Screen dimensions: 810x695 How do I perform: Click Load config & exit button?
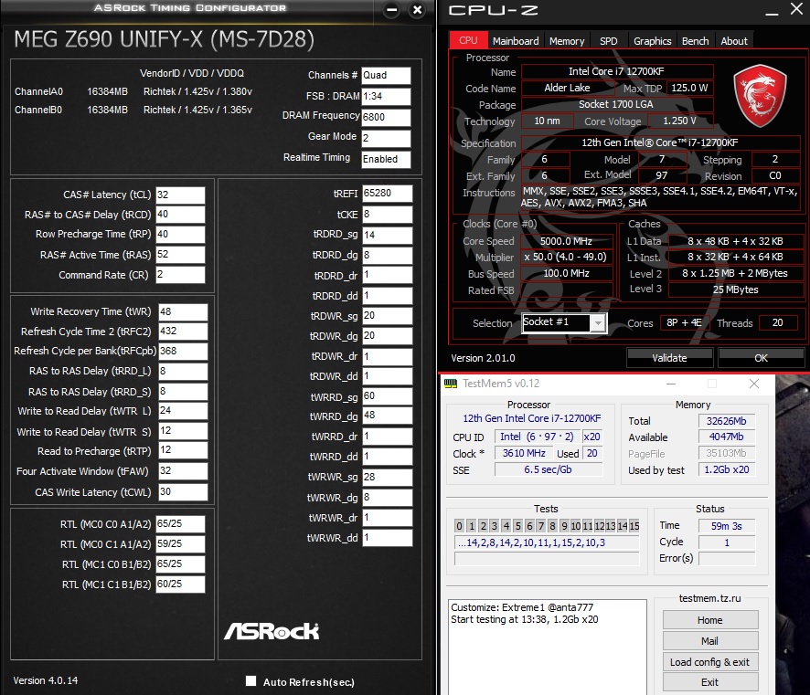pos(710,662)
